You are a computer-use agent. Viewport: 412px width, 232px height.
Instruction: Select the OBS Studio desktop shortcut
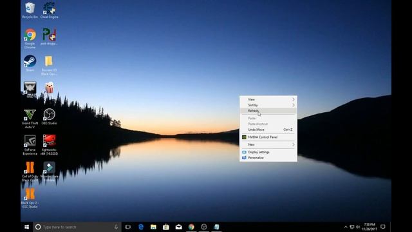click(49, 117)
